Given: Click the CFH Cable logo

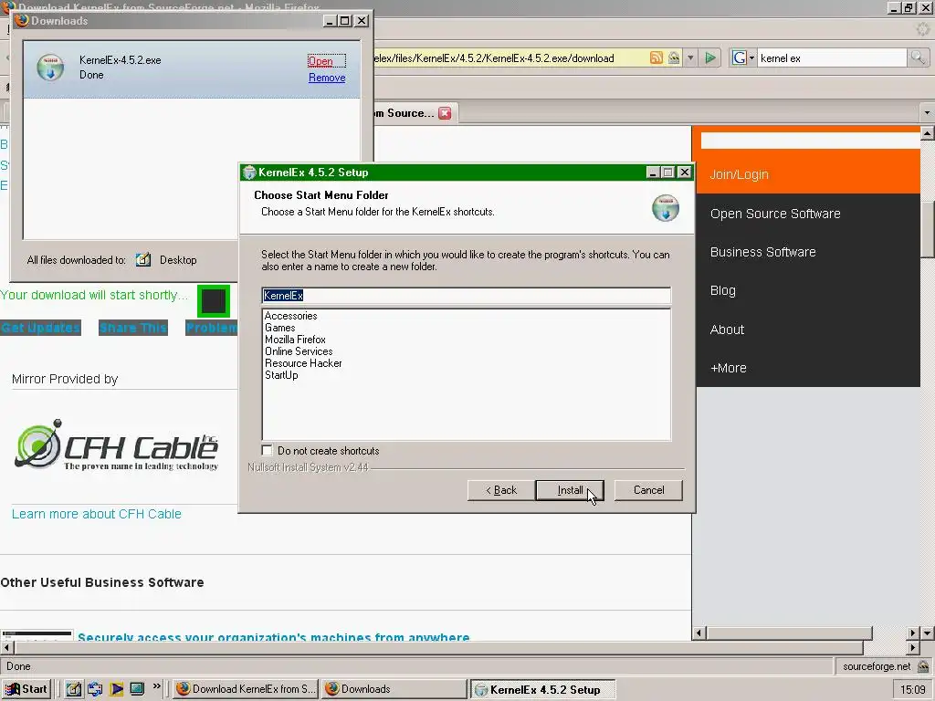Looking at the screenshot, I should [x=116, y=445].
